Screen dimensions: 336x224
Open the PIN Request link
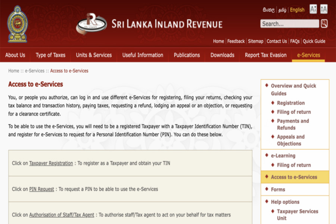(x=41, y=189)
